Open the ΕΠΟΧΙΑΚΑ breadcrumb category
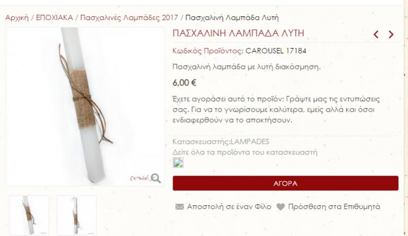 [55, 17]
